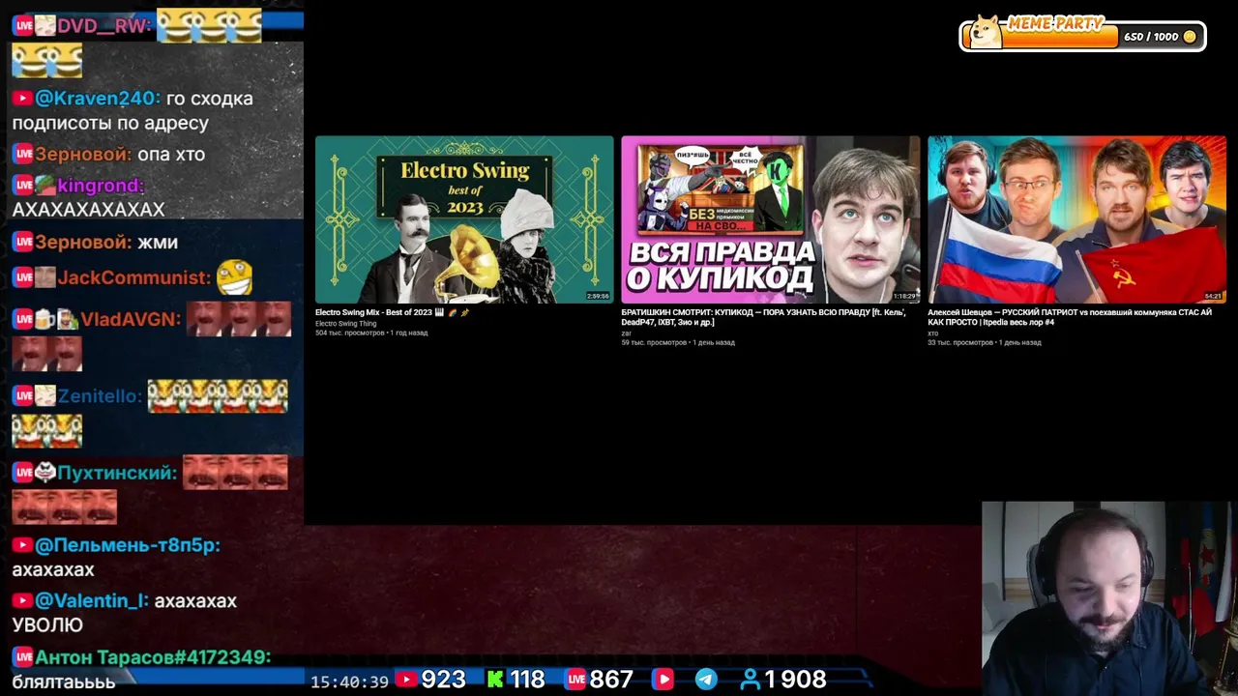Click the panda badge next to Пухтинский
The width and height of the screenshot is (1238, 696).
point(45,474)
